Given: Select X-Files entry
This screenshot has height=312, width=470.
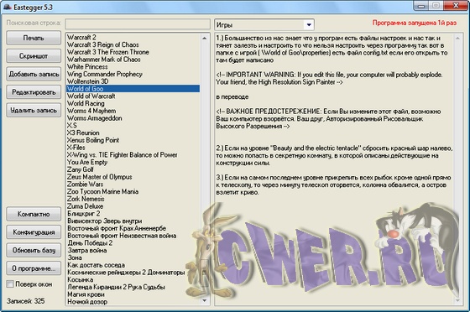Looking at the screenshot, I should click(133, 148).
